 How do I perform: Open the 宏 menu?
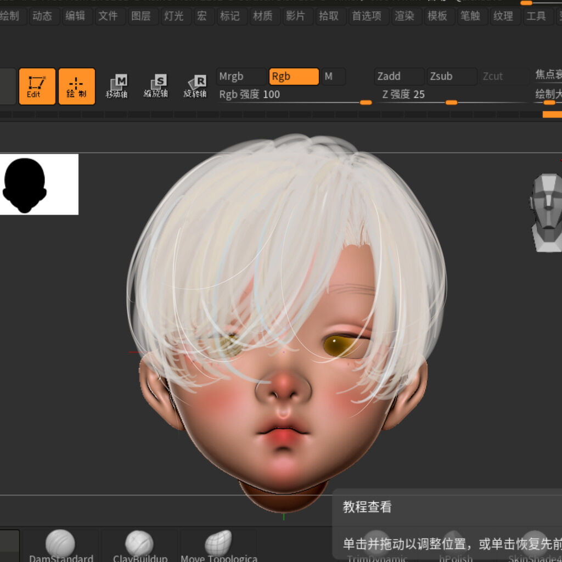pos(203,16)
